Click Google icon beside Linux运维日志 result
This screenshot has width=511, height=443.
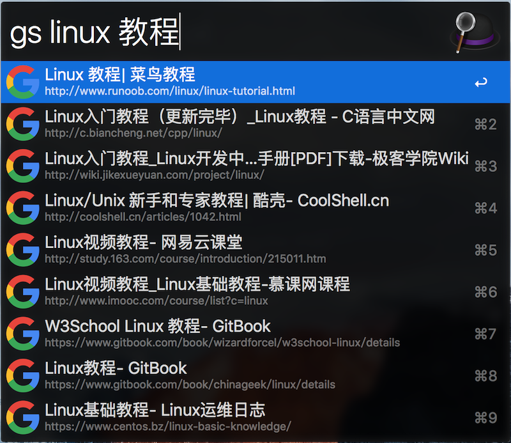tap(22, 417)
